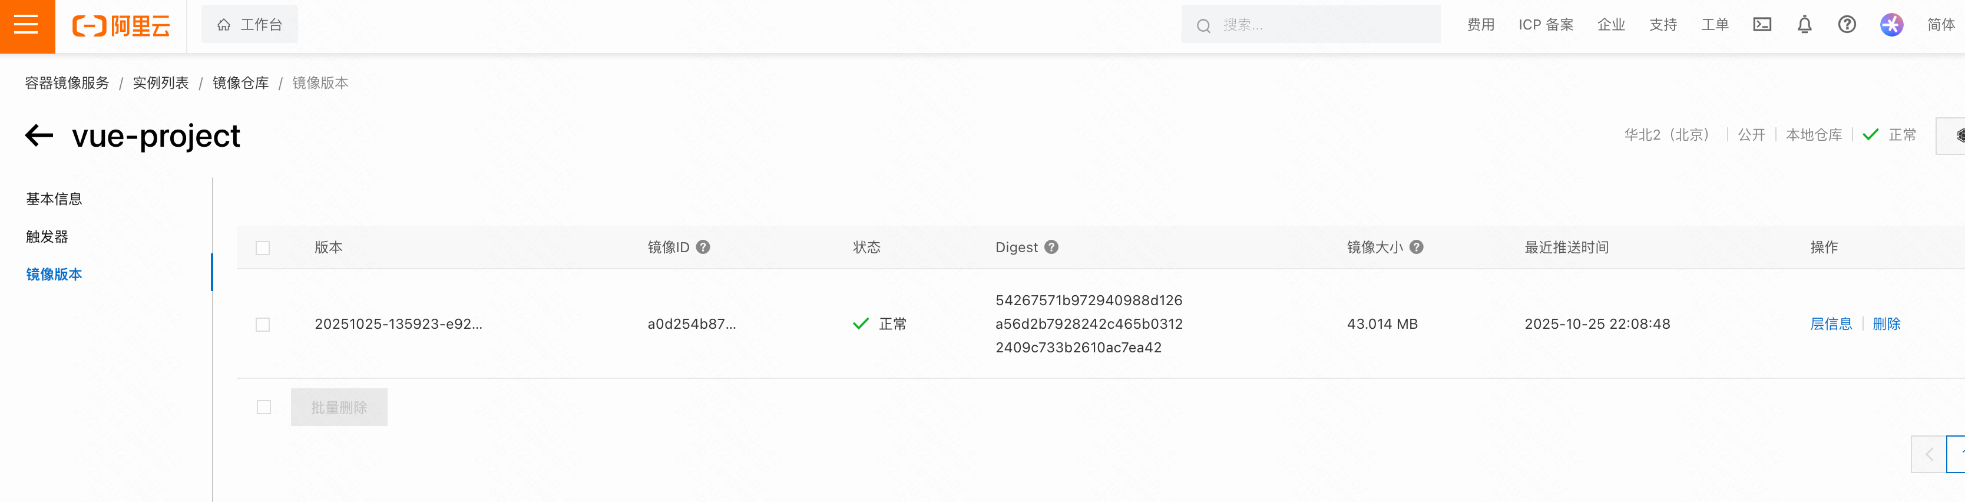Click the back arrow beside vue-project
1965x502 pixels.
tap(39, 136)
